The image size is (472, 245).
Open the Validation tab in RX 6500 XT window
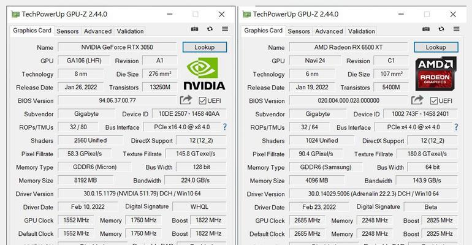click(361, 31)
